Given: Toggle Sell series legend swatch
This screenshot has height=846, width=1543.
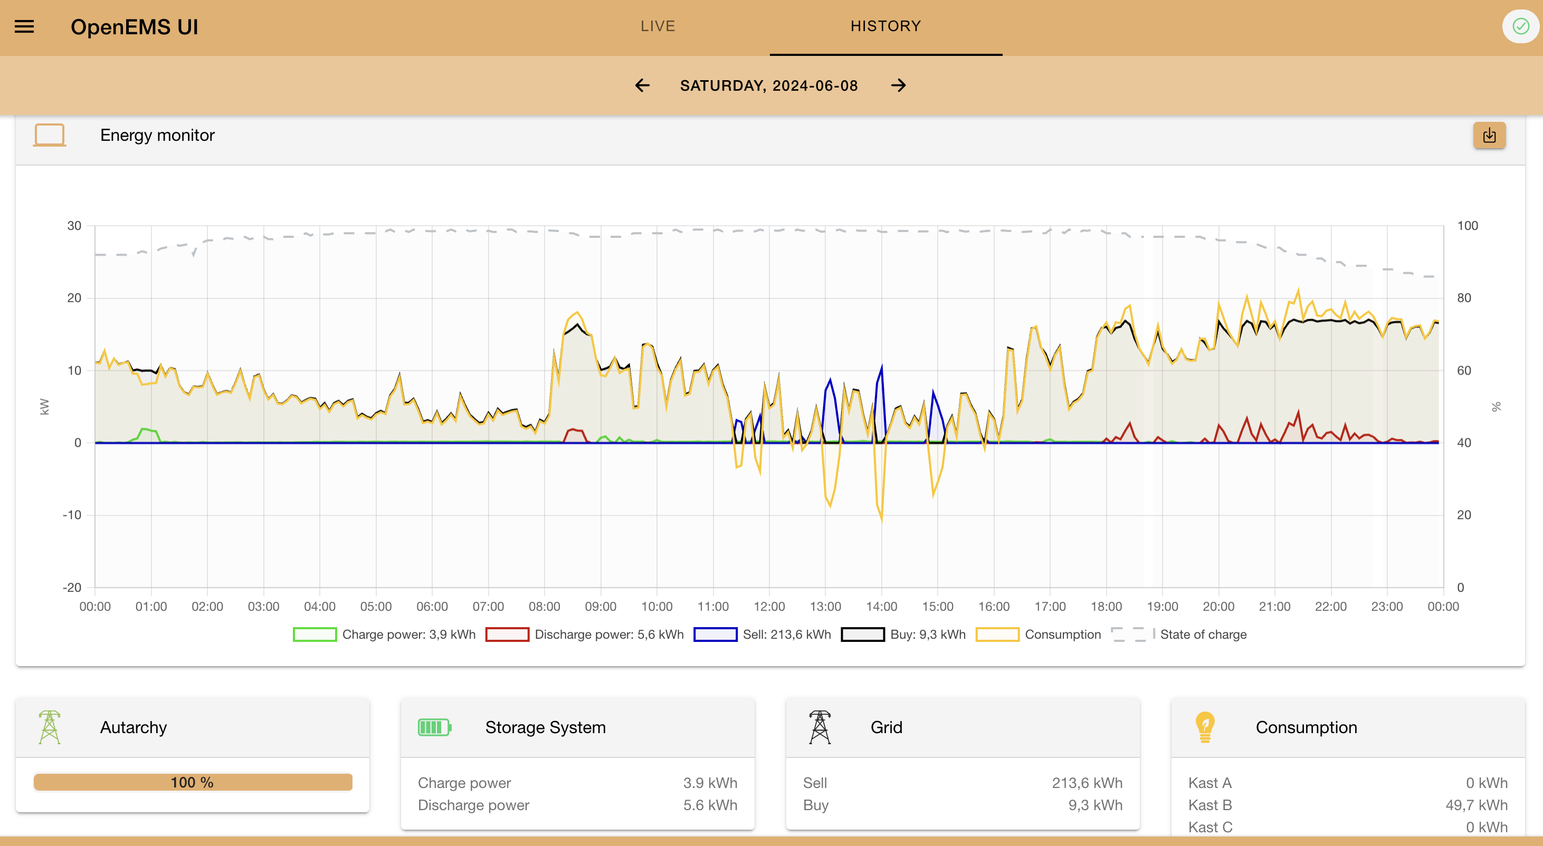Looking at the screenshot, I should pos(715,634).
